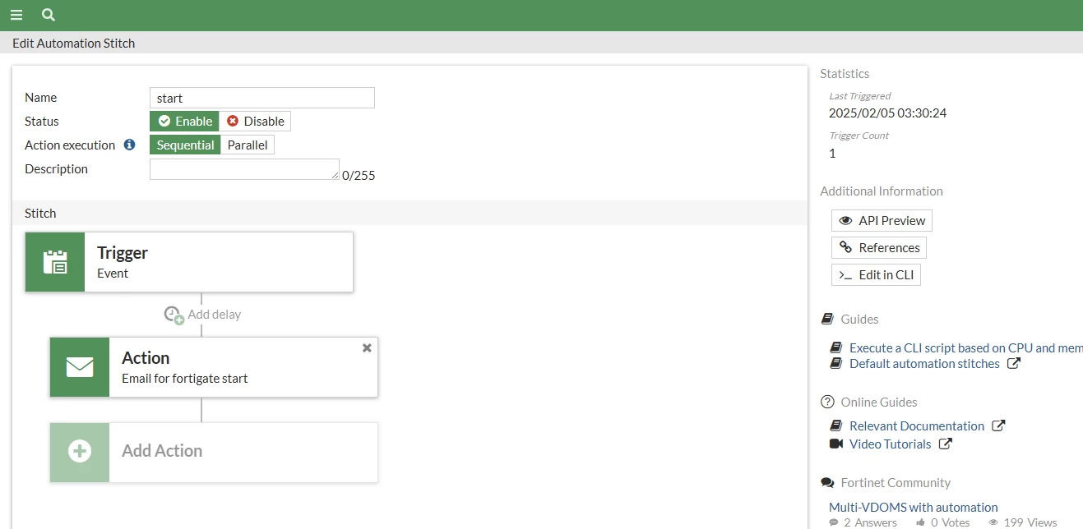Click the Edit Automation Stitch page title

pos(74,43)
